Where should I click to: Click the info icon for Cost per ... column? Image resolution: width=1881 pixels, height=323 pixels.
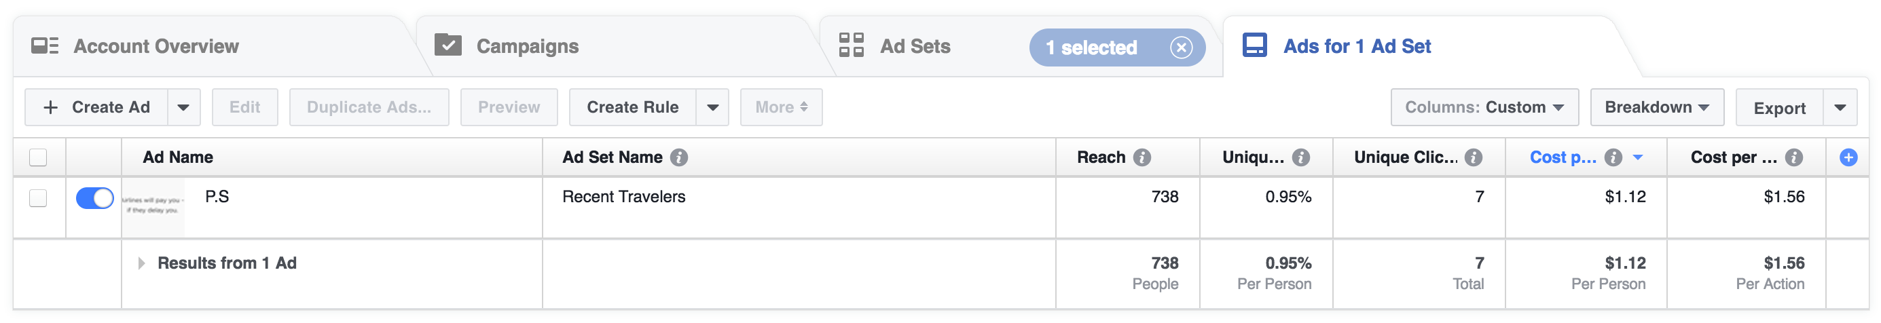point(1794,157)
